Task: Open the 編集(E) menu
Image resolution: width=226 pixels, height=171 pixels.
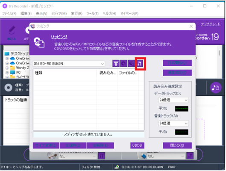Action: click(x=26, y=14)
